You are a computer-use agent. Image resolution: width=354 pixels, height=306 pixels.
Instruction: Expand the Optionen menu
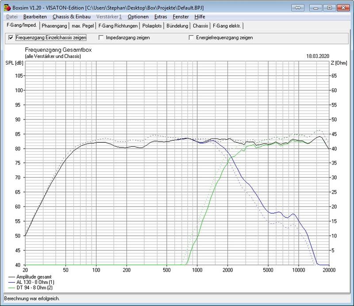tap(138, 17)
